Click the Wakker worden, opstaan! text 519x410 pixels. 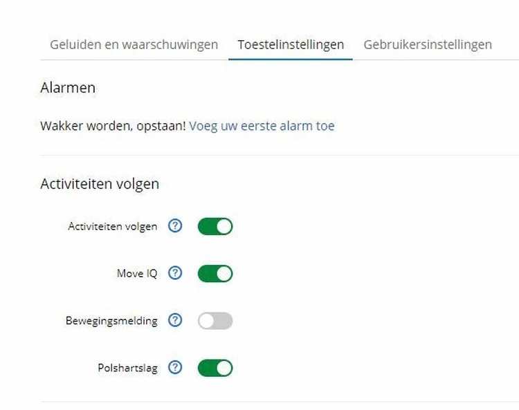pyautogui.click(x=113, y=126)
